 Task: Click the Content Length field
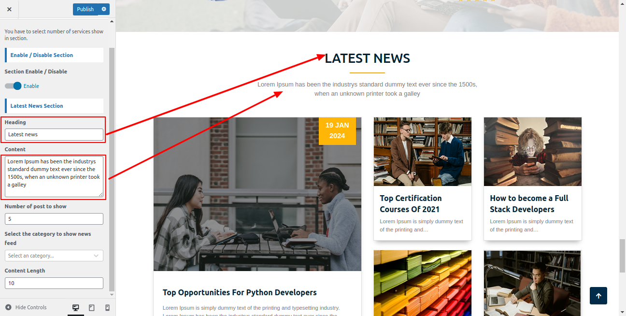tap(54, 283)
